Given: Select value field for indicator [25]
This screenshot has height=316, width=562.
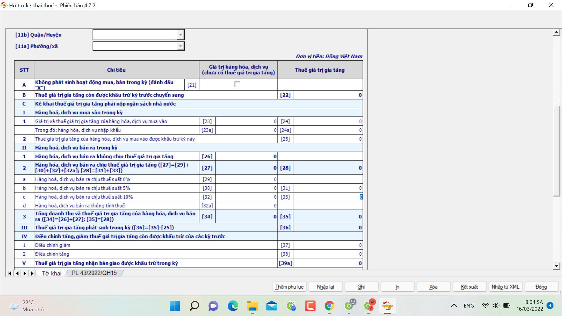Looking at the screenshot, I should coord(328,139).
